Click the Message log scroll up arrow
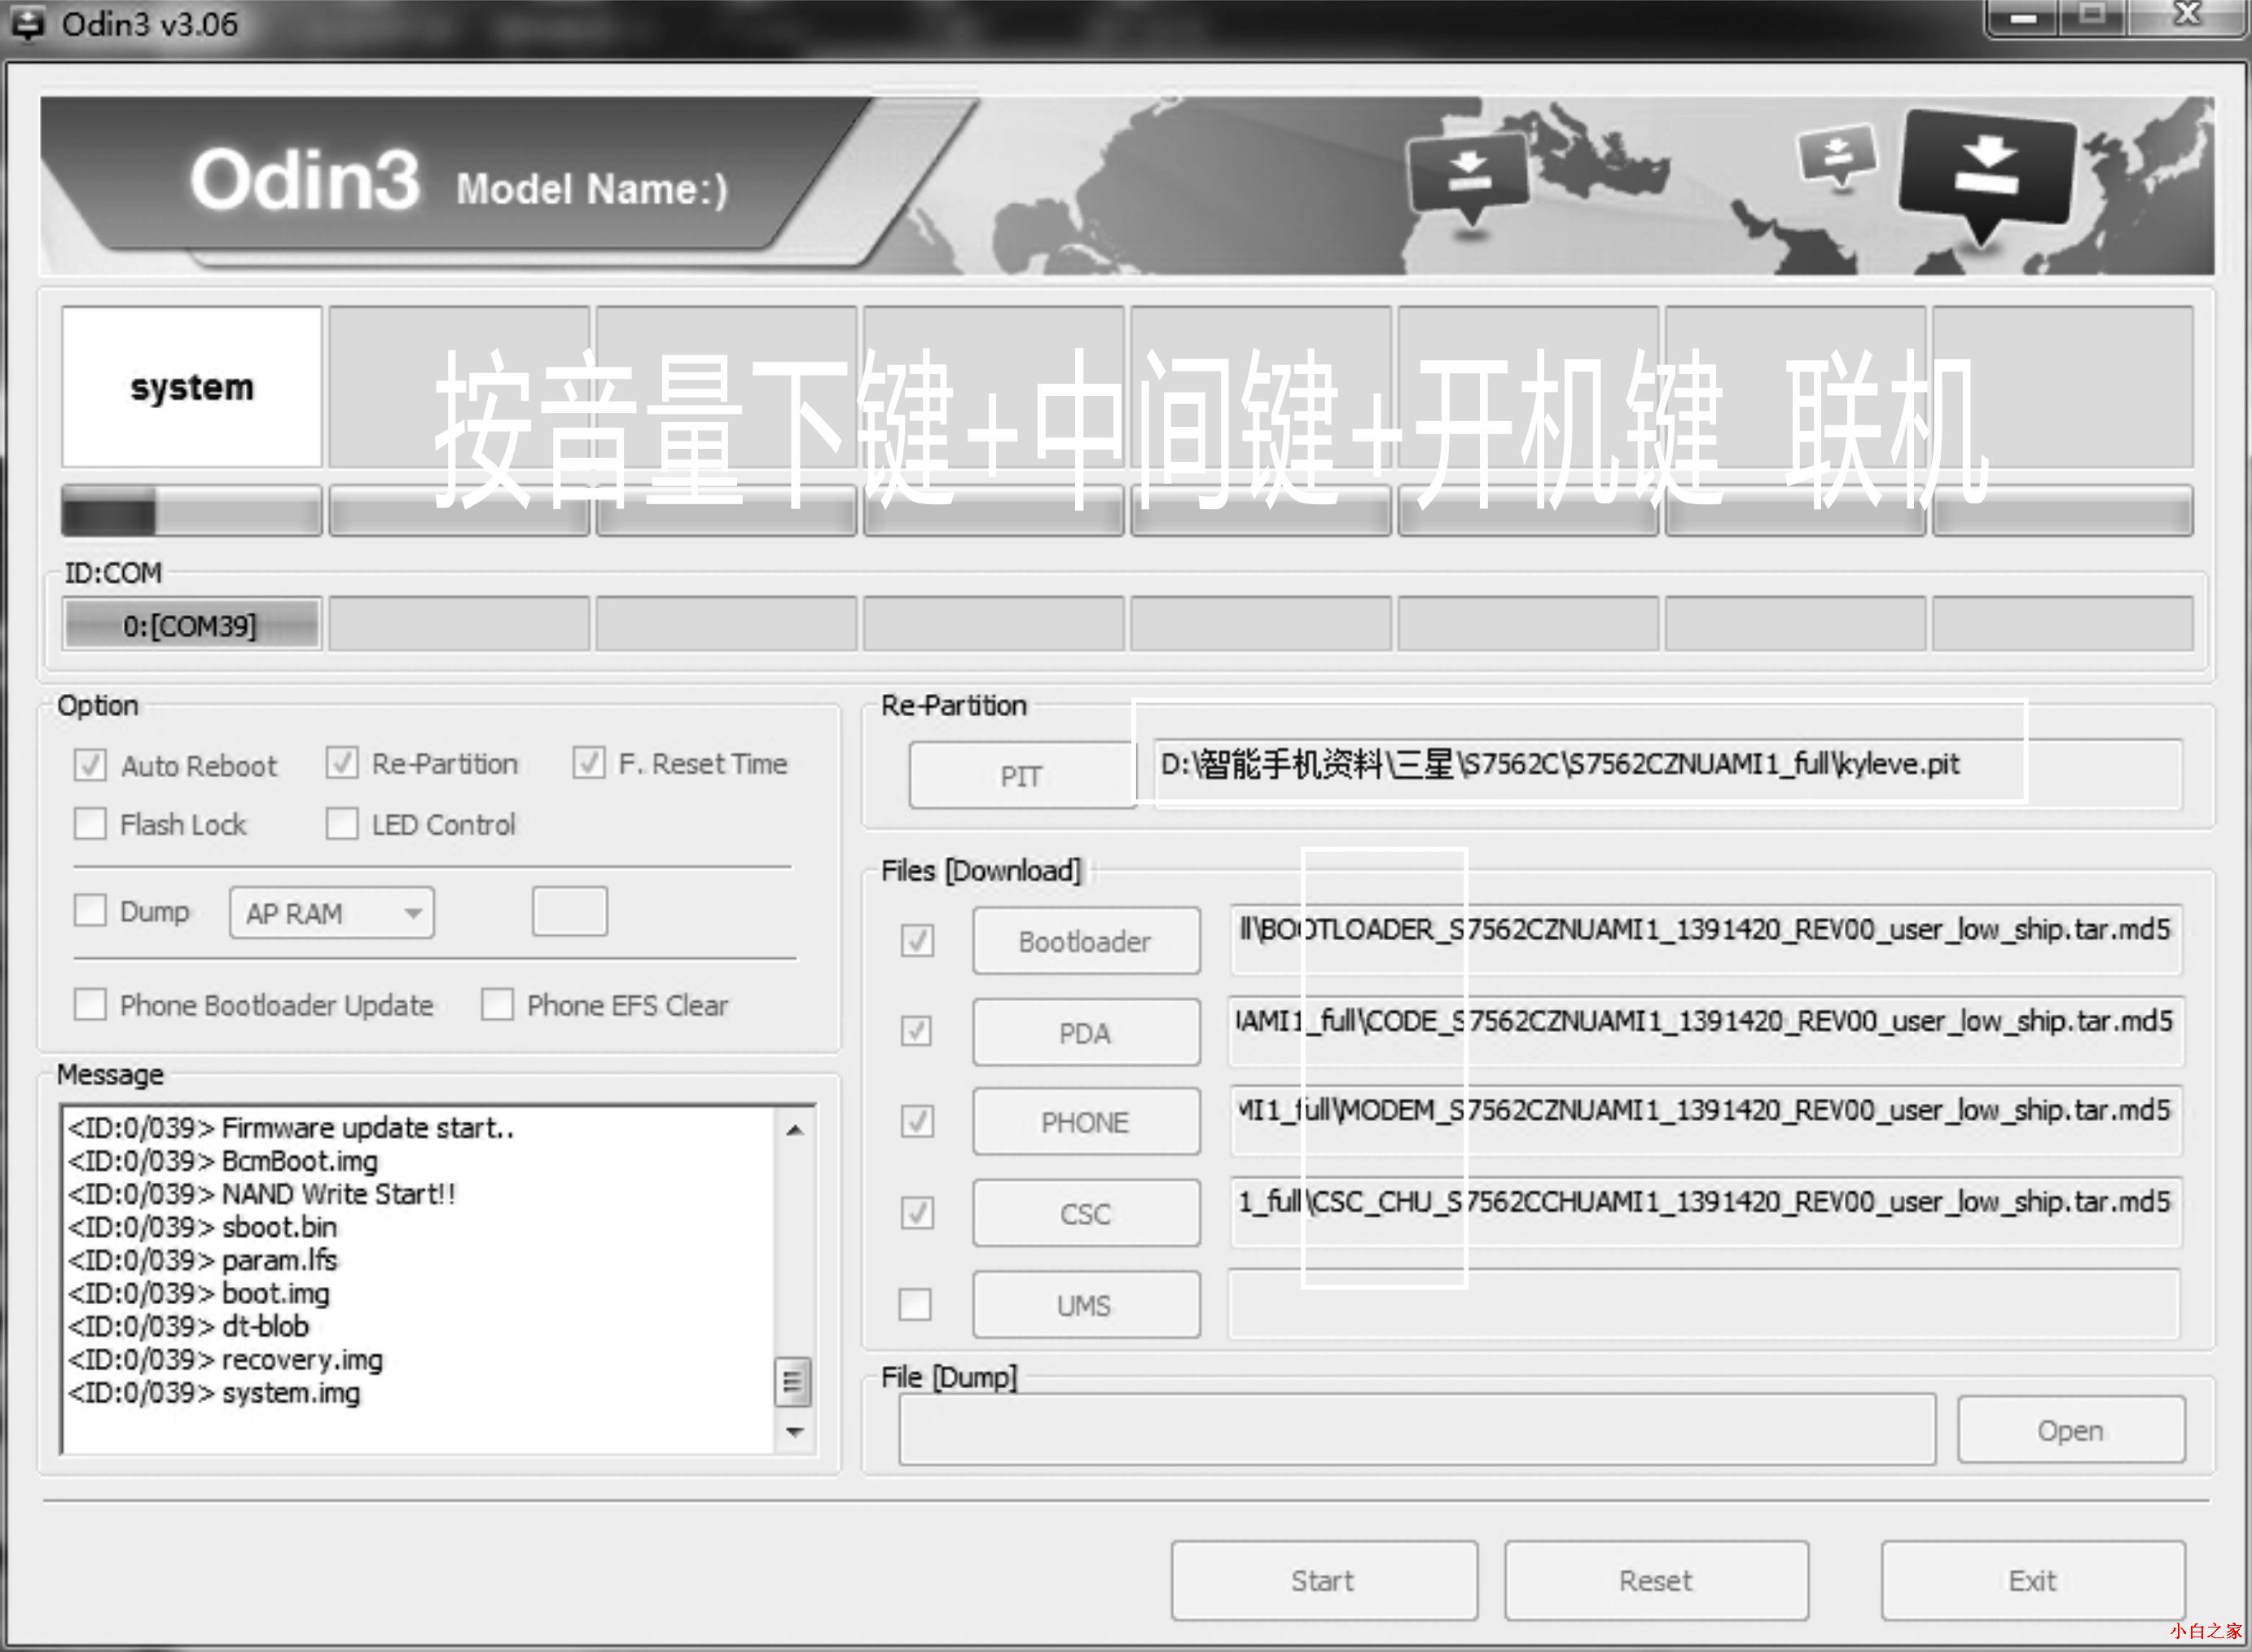Viewport: 2252px width, 1652px height. click(x=795, y=1130)
